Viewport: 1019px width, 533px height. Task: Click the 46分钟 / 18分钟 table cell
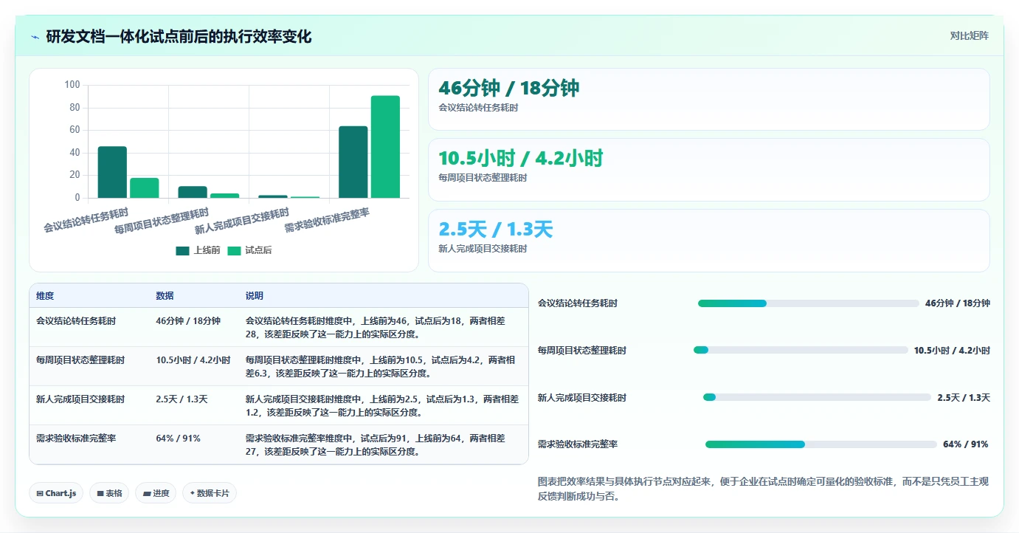click(x=188, y=321)
